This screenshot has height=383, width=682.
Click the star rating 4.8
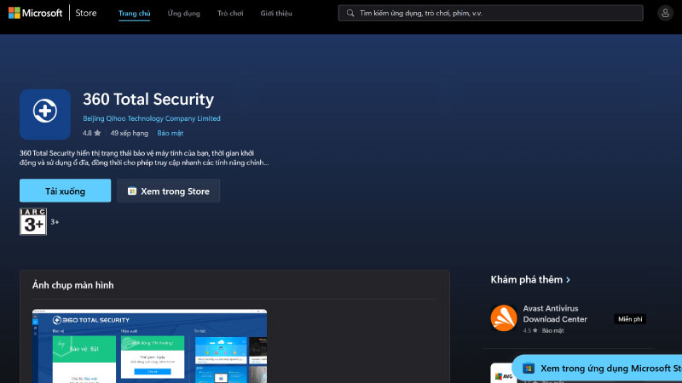pyautogui.click(x=91, y=134)
